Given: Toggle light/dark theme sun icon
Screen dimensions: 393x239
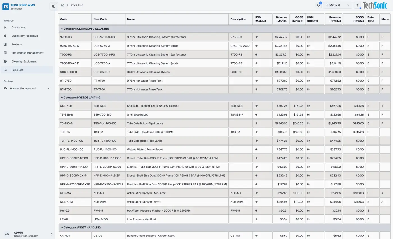Looking at the screenshot, I should click(x=357, y=5).
